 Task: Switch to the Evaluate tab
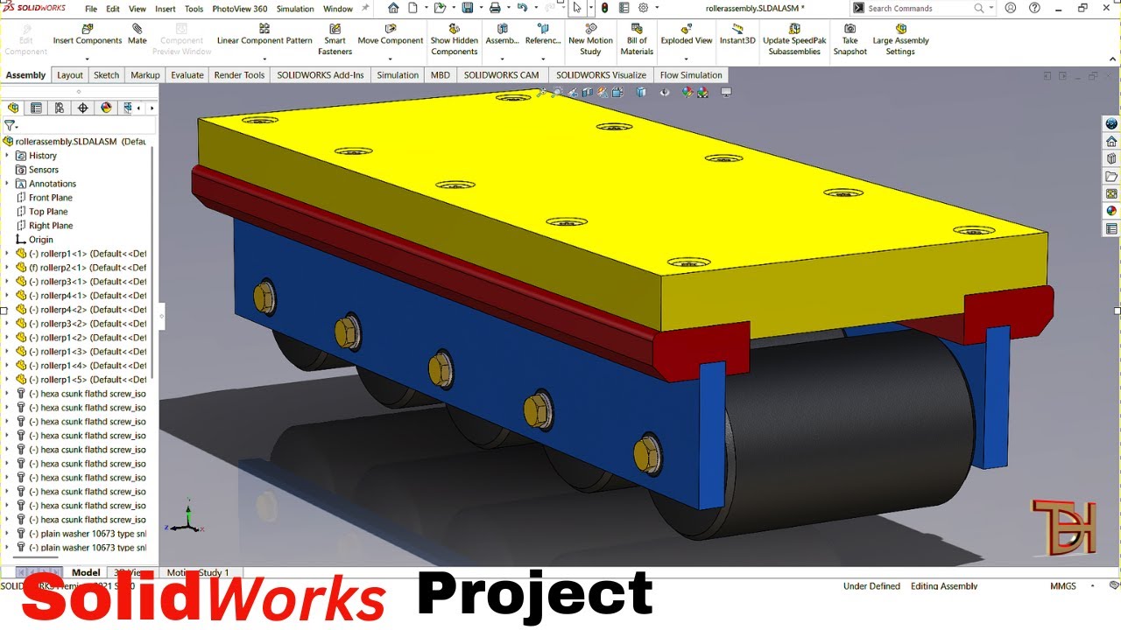pos(187,75)
